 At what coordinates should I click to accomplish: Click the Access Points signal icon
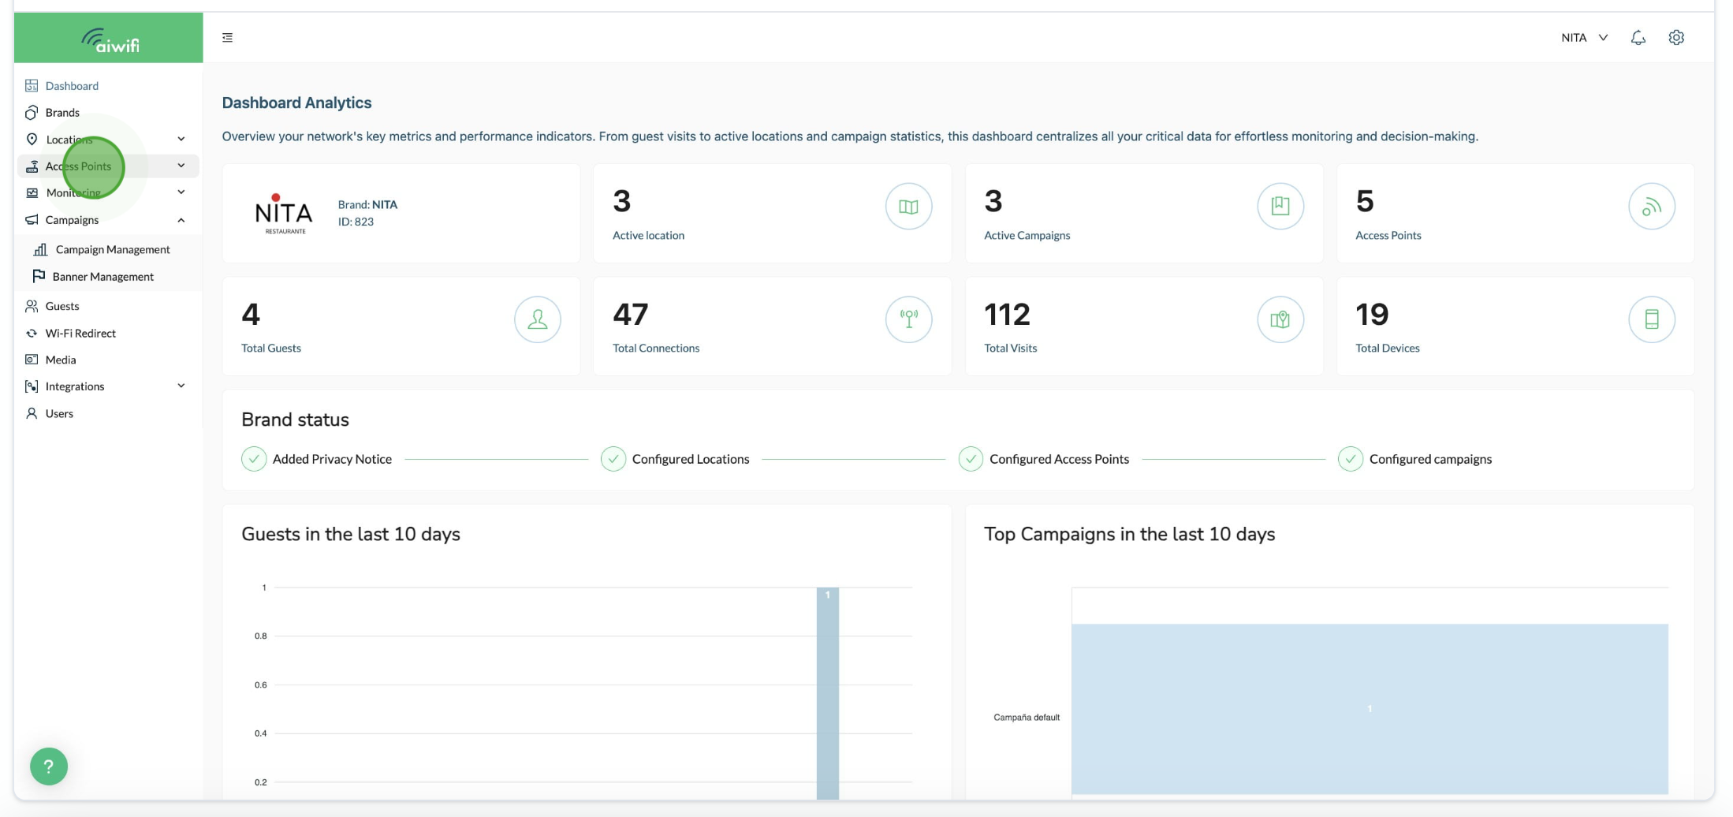click(x=1651, y=207)
